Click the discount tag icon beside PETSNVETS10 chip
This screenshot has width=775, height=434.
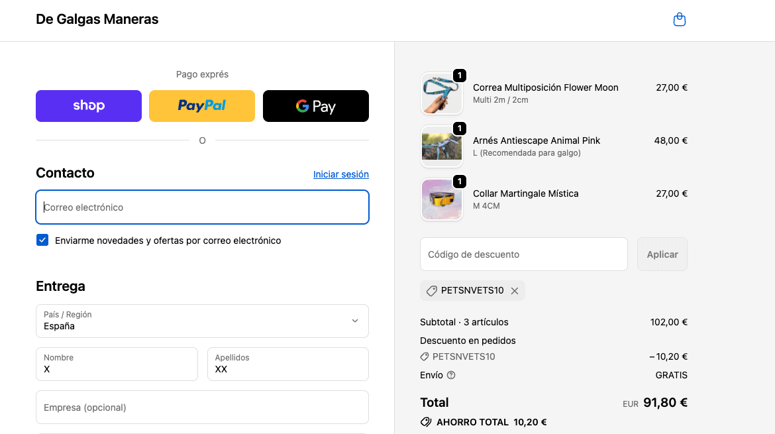(x=432, y=291)
